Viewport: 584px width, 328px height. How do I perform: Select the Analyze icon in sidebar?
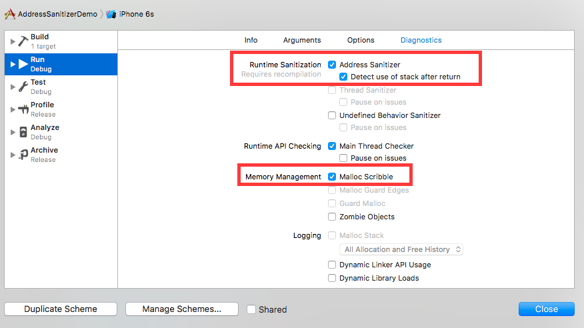tap(23, 132)
